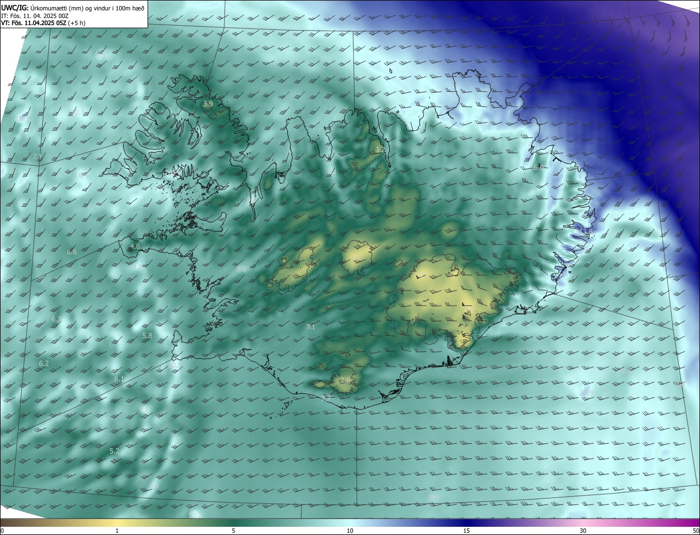Viewport: 700px width, 535px height.
Task: Click the 50 tick on the color scale
Action: (x=696, y=531)
